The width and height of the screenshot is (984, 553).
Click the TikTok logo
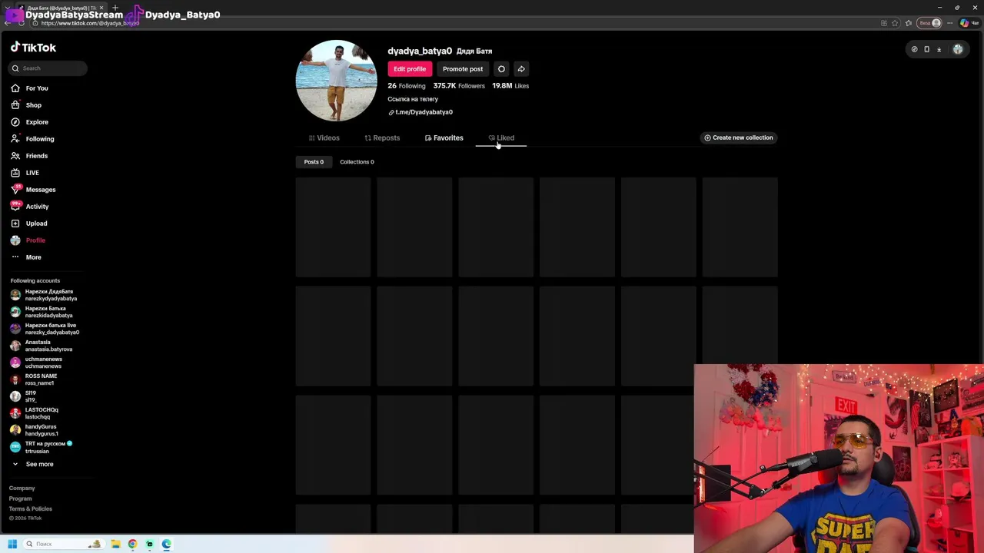33,48
